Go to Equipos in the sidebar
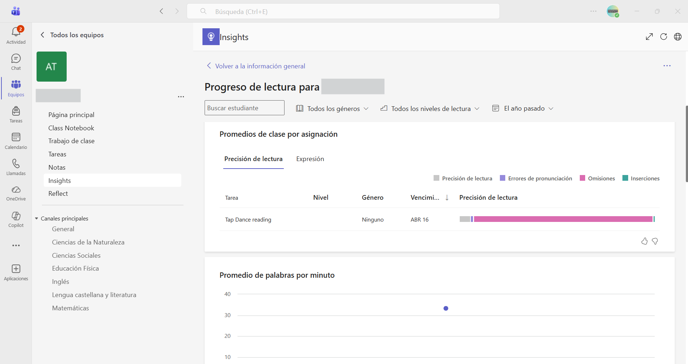Viewport: 688px width, 364px height. pyautogui.click(x=16, y=88)
